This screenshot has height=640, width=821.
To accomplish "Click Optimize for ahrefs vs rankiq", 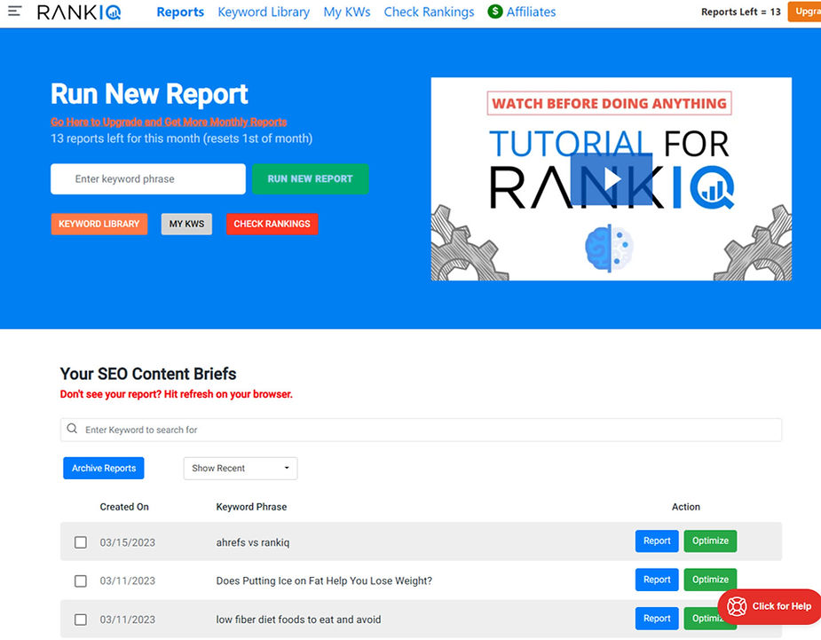I will (710, 541).
